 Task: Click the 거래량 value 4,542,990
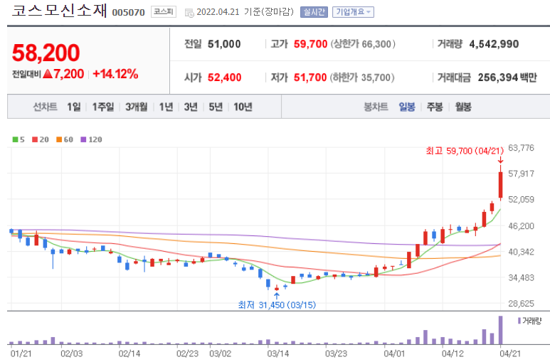[x=494, y=44]
